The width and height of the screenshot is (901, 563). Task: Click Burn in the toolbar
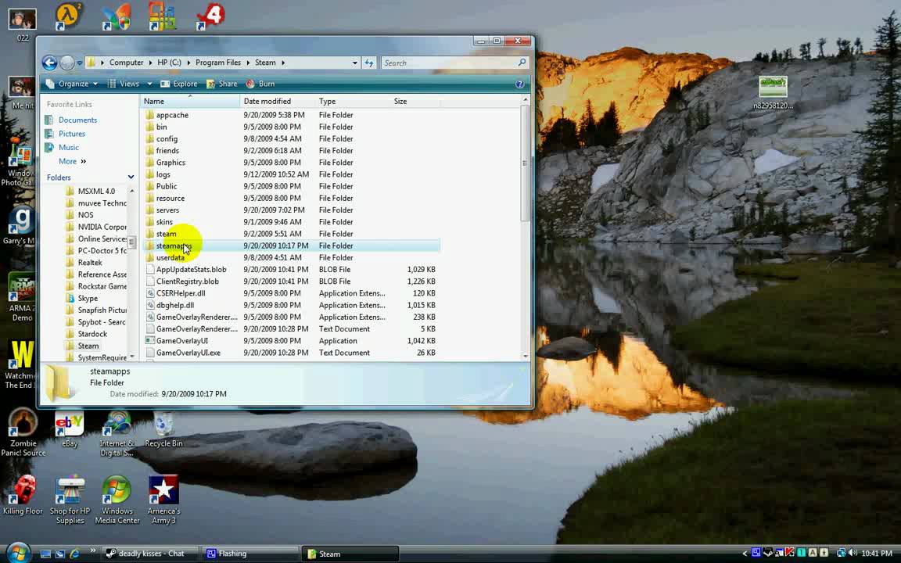260,84
